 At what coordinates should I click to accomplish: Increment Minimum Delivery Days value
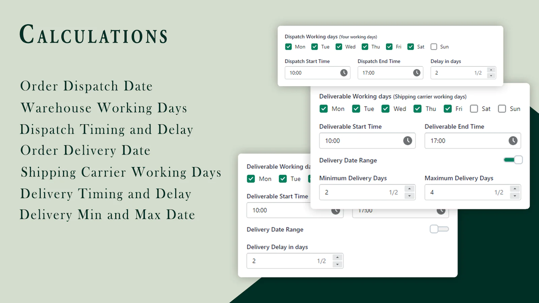pyautogui.click(x=409, y=189)
